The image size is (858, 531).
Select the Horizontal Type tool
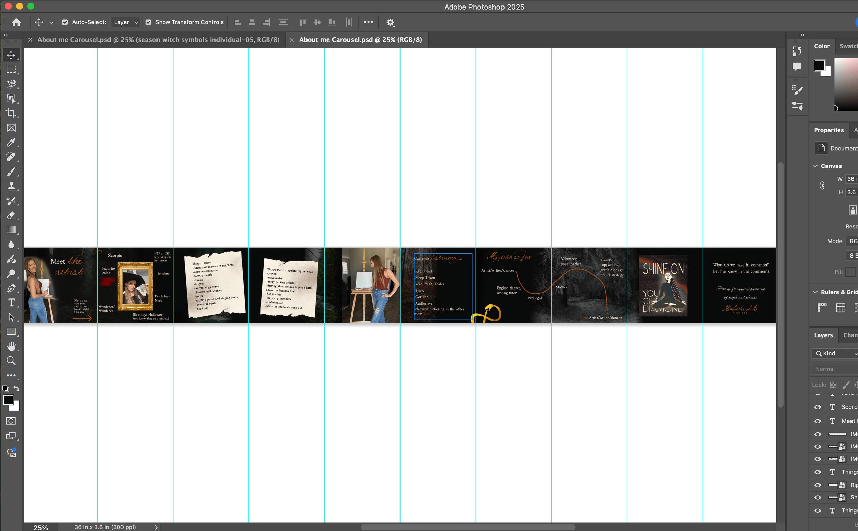point(11,303)
